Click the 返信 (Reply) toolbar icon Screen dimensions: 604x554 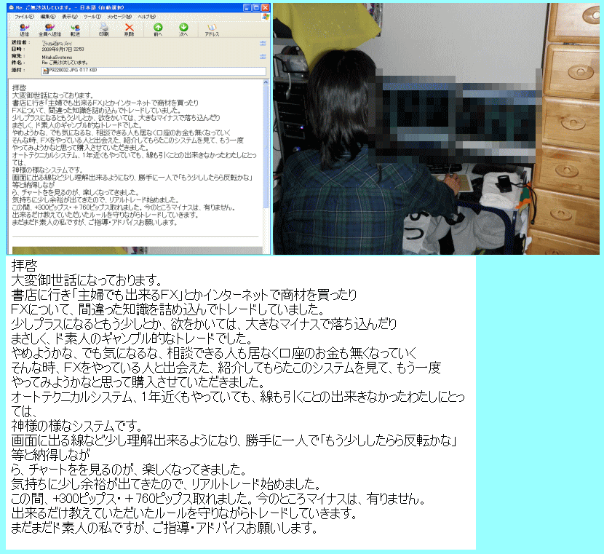click(x=24, y=29)
